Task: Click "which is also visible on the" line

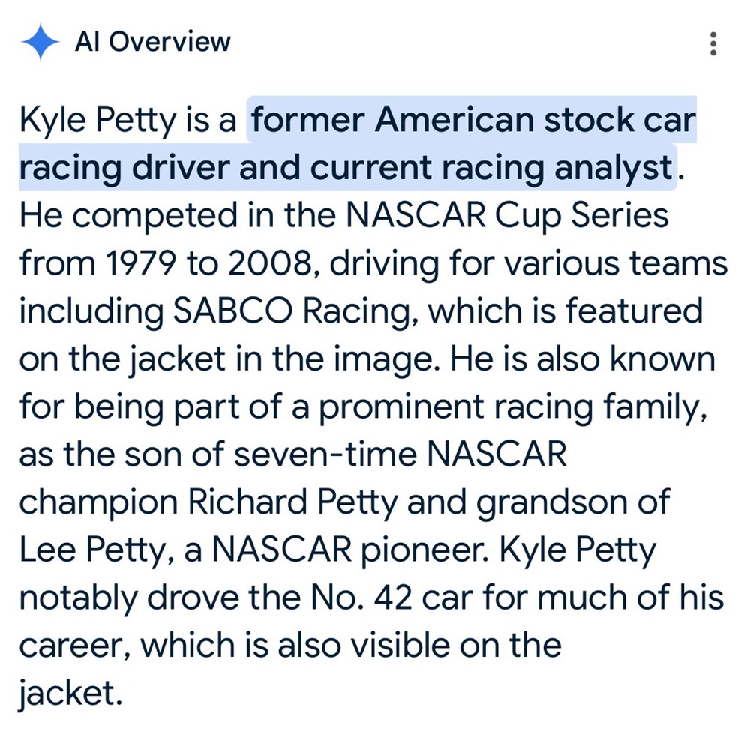Action: coord(350,646)
